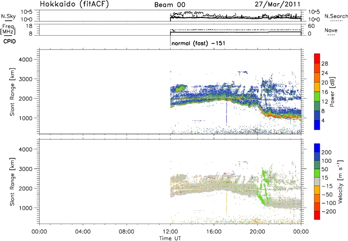This screenshot has width=348, height=241.
Task: Click the '-200' velocity colorbar value
Action: (329, 211)
